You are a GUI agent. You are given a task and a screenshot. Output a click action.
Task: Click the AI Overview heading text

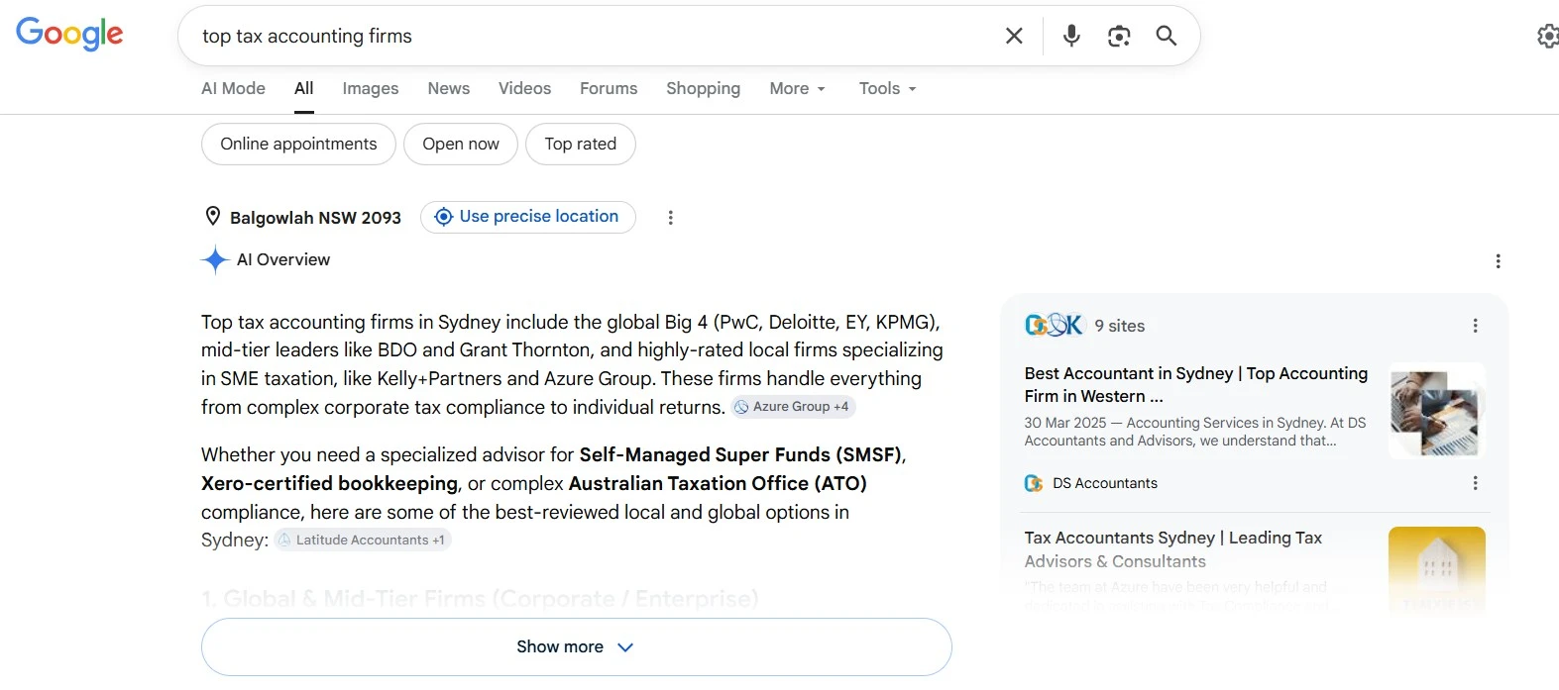[283, 259]
